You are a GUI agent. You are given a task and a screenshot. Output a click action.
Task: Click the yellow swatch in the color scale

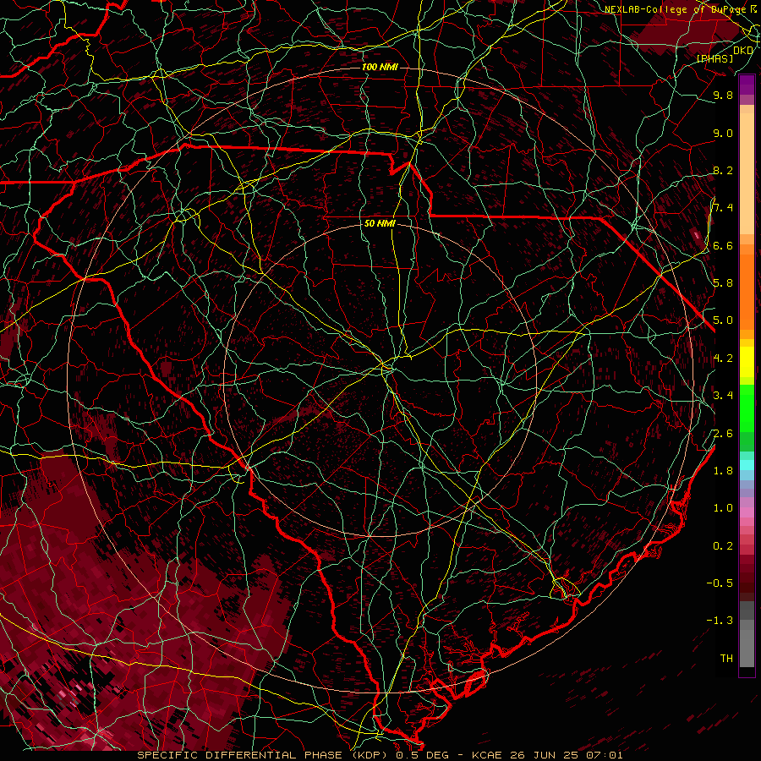point(747,362)
